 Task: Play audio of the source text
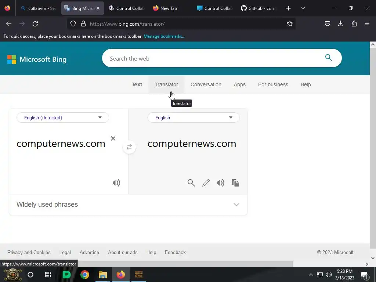click(116, 183)
